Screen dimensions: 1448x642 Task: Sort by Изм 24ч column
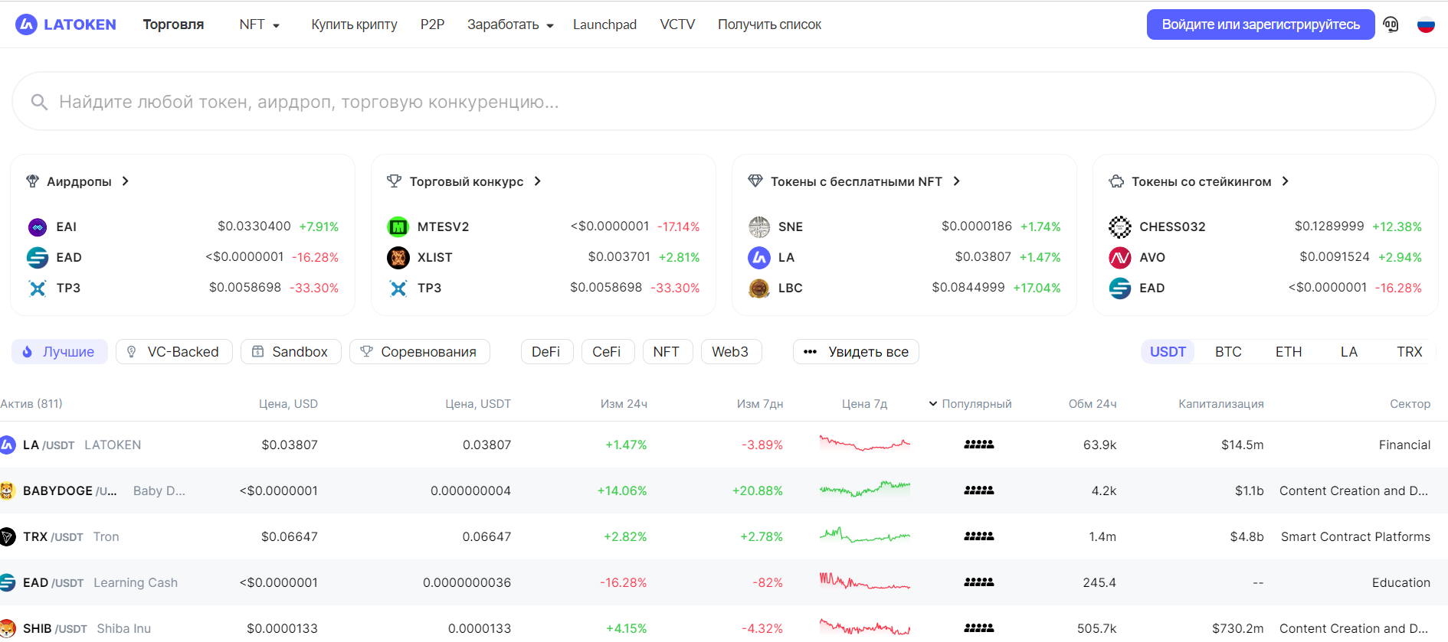click(624, 403)
